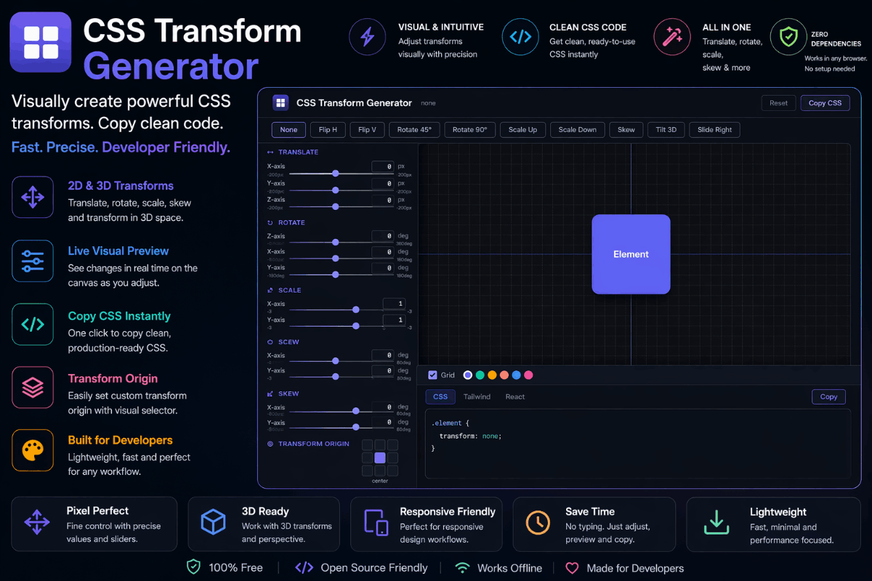Click the Responsive Friendly devices icon
The image size is (872, 581).
point(376,521)
